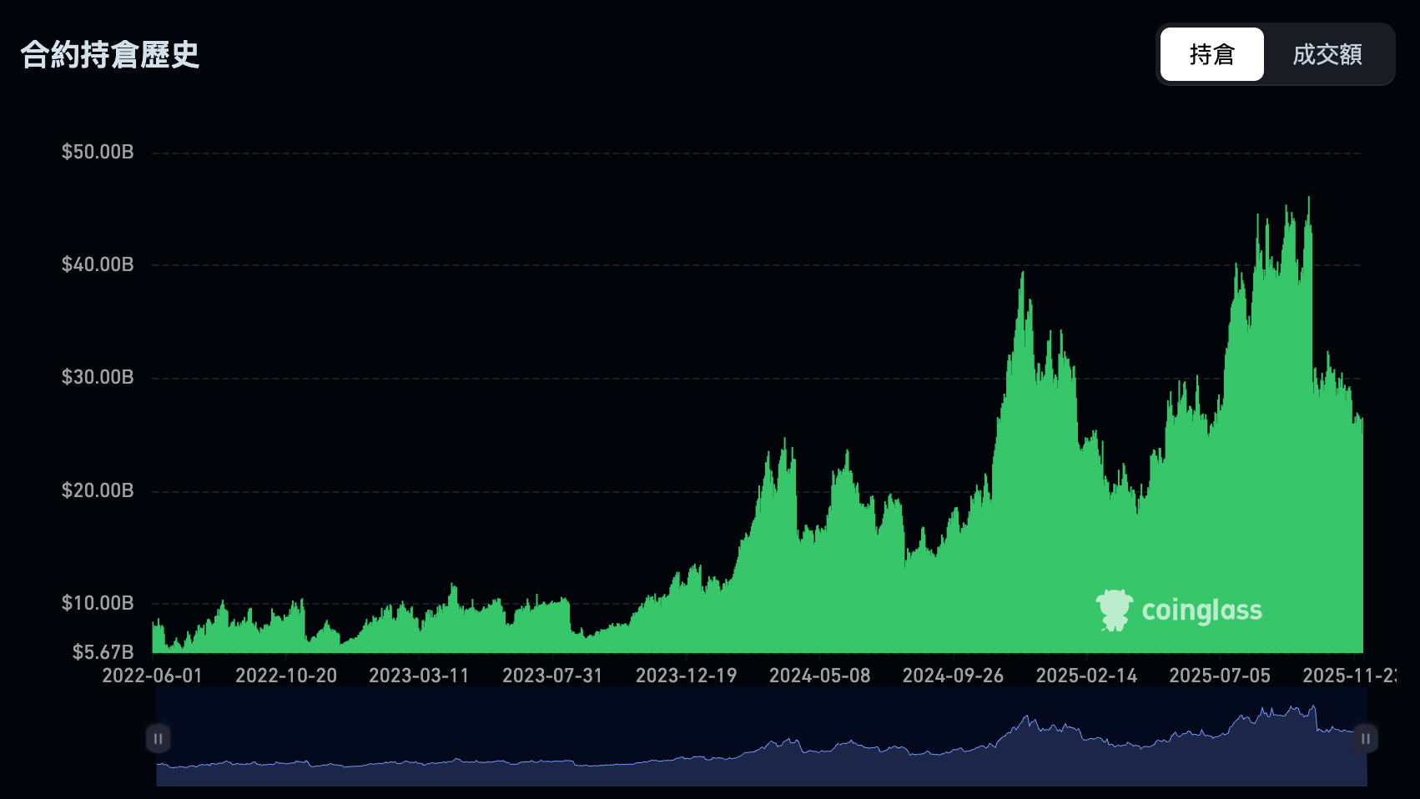Click the left range slider pause handle
Screen dimensions: 1420x799
pos(158,738)
